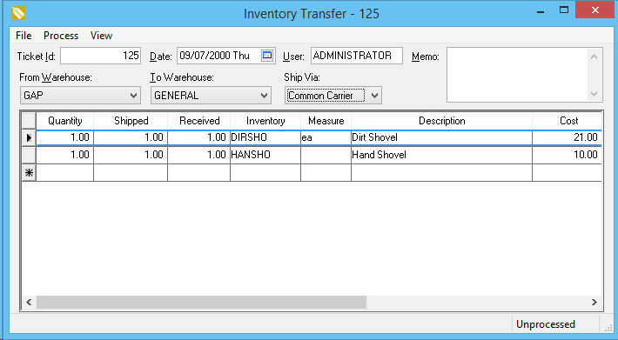Screen dimensions: 618x340
Task: Click into the Ticket Id field
Action: point(100,56)
